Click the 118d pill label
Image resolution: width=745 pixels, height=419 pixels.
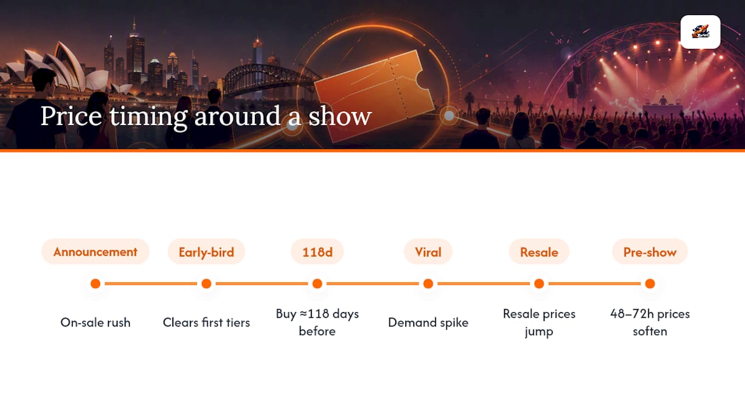(x=317, y=252)
